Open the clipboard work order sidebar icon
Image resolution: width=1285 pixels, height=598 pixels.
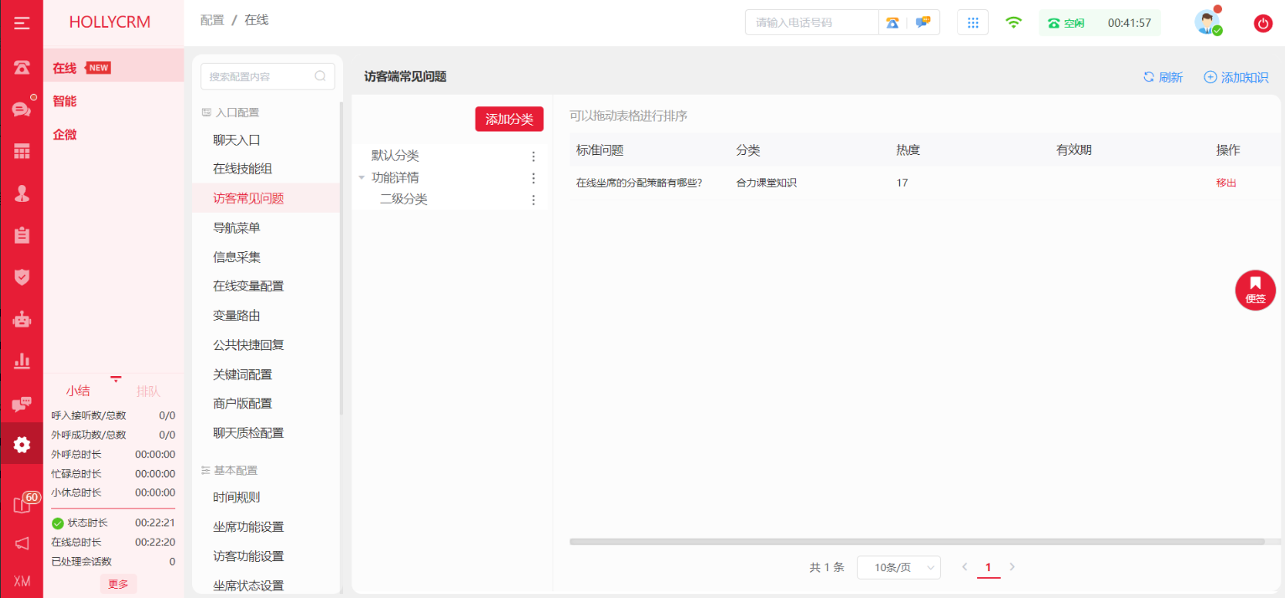coord(22,235)
